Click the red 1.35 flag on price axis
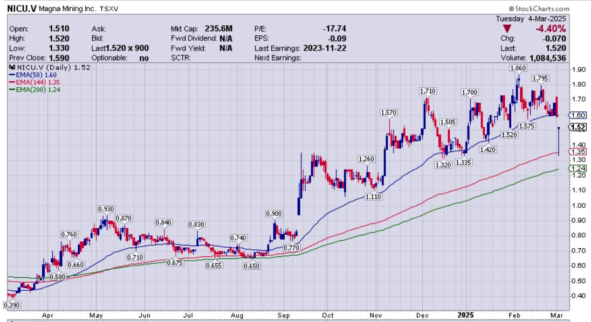This screenshot has width=591, height=322. (x=578, y=152)
